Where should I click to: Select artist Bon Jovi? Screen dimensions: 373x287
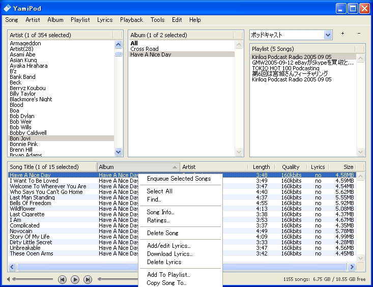61,138
